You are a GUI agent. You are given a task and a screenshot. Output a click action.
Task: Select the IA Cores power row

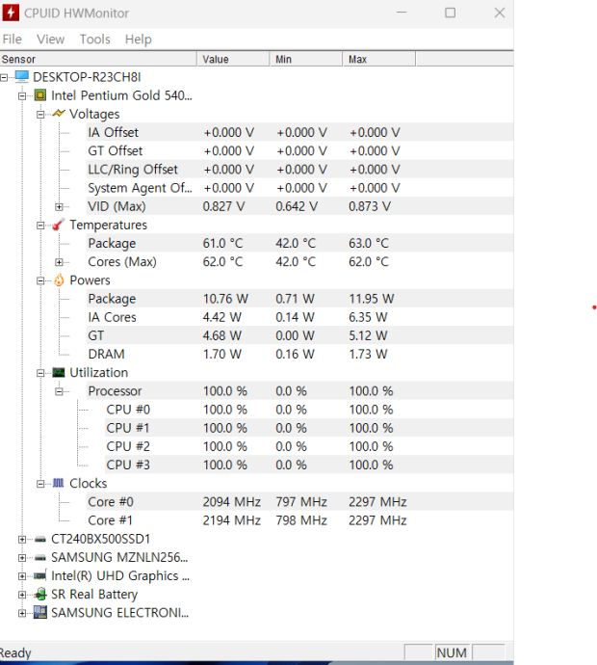pos(299,317)
